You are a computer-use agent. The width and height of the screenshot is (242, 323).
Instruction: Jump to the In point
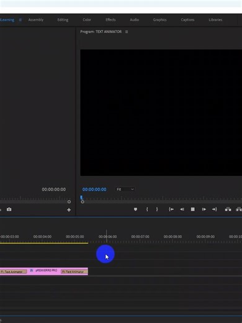click(171, 209)
